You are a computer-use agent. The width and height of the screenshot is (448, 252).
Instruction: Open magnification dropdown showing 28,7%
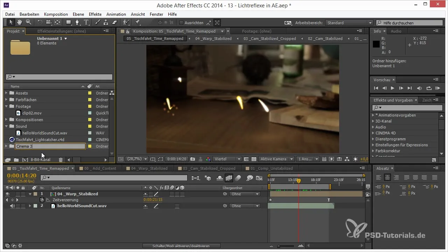click(136, 159)
